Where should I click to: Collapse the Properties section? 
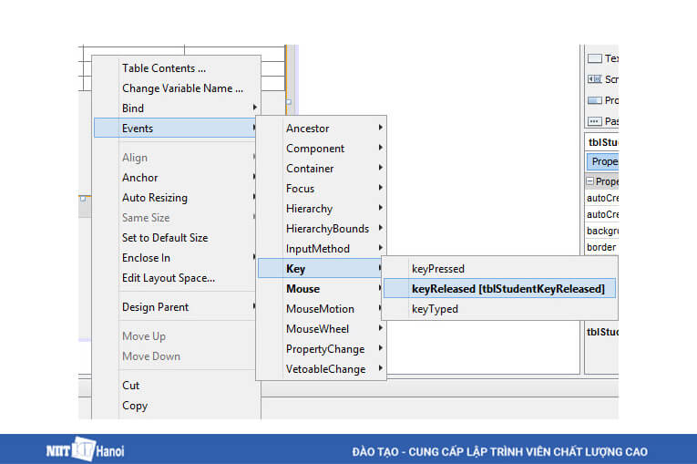[x=589, y=181]
